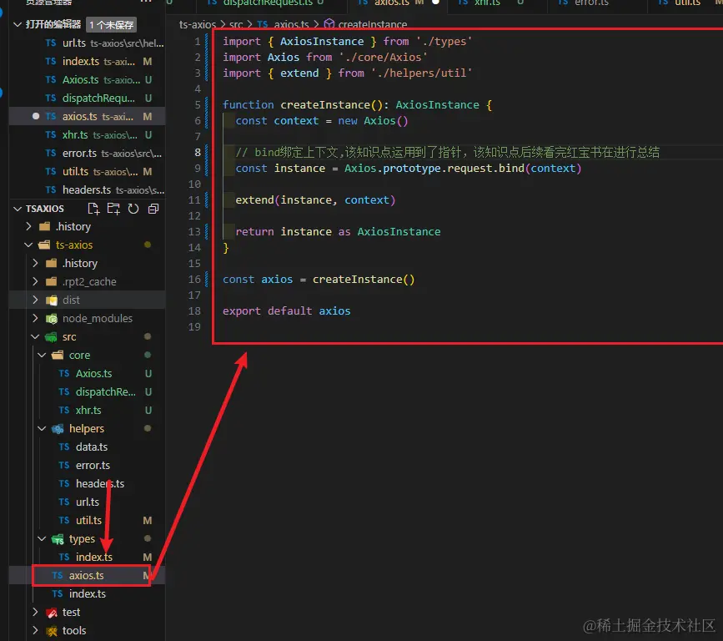The height and width of the screenshot is (641, 723).
Task: Click the unsaved count badge in open editors
Action: pos(112,25)
